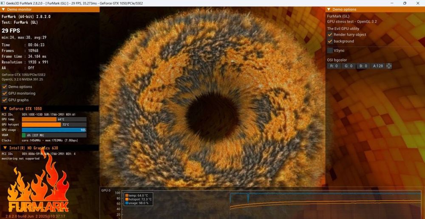The height and width of the screenshot is (219, 425).
Task: Enable the VSync checkbox
Action: (330, 51)
